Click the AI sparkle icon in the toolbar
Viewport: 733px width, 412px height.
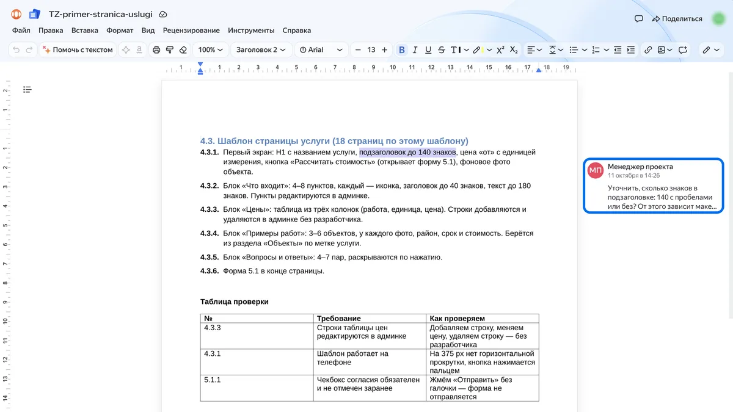point(126,50)
